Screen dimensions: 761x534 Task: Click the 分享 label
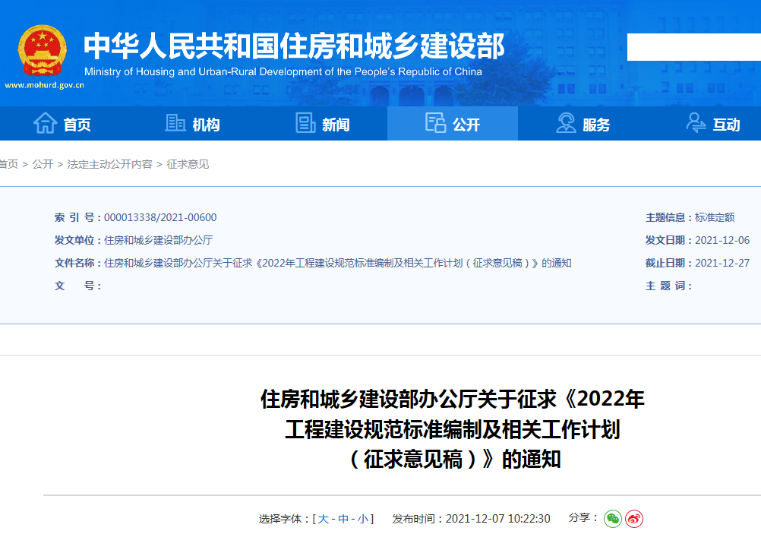[583, 517]
